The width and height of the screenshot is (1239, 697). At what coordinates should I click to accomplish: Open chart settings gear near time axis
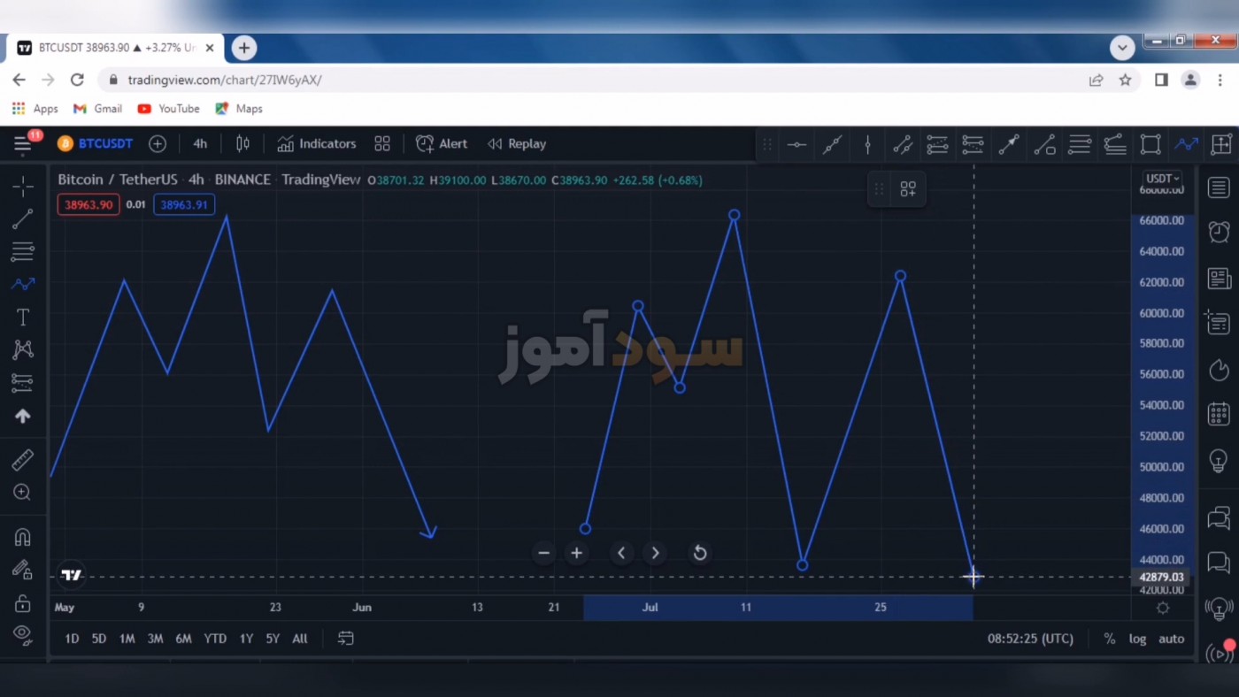pyautogui.click(x=1163, y=608)
